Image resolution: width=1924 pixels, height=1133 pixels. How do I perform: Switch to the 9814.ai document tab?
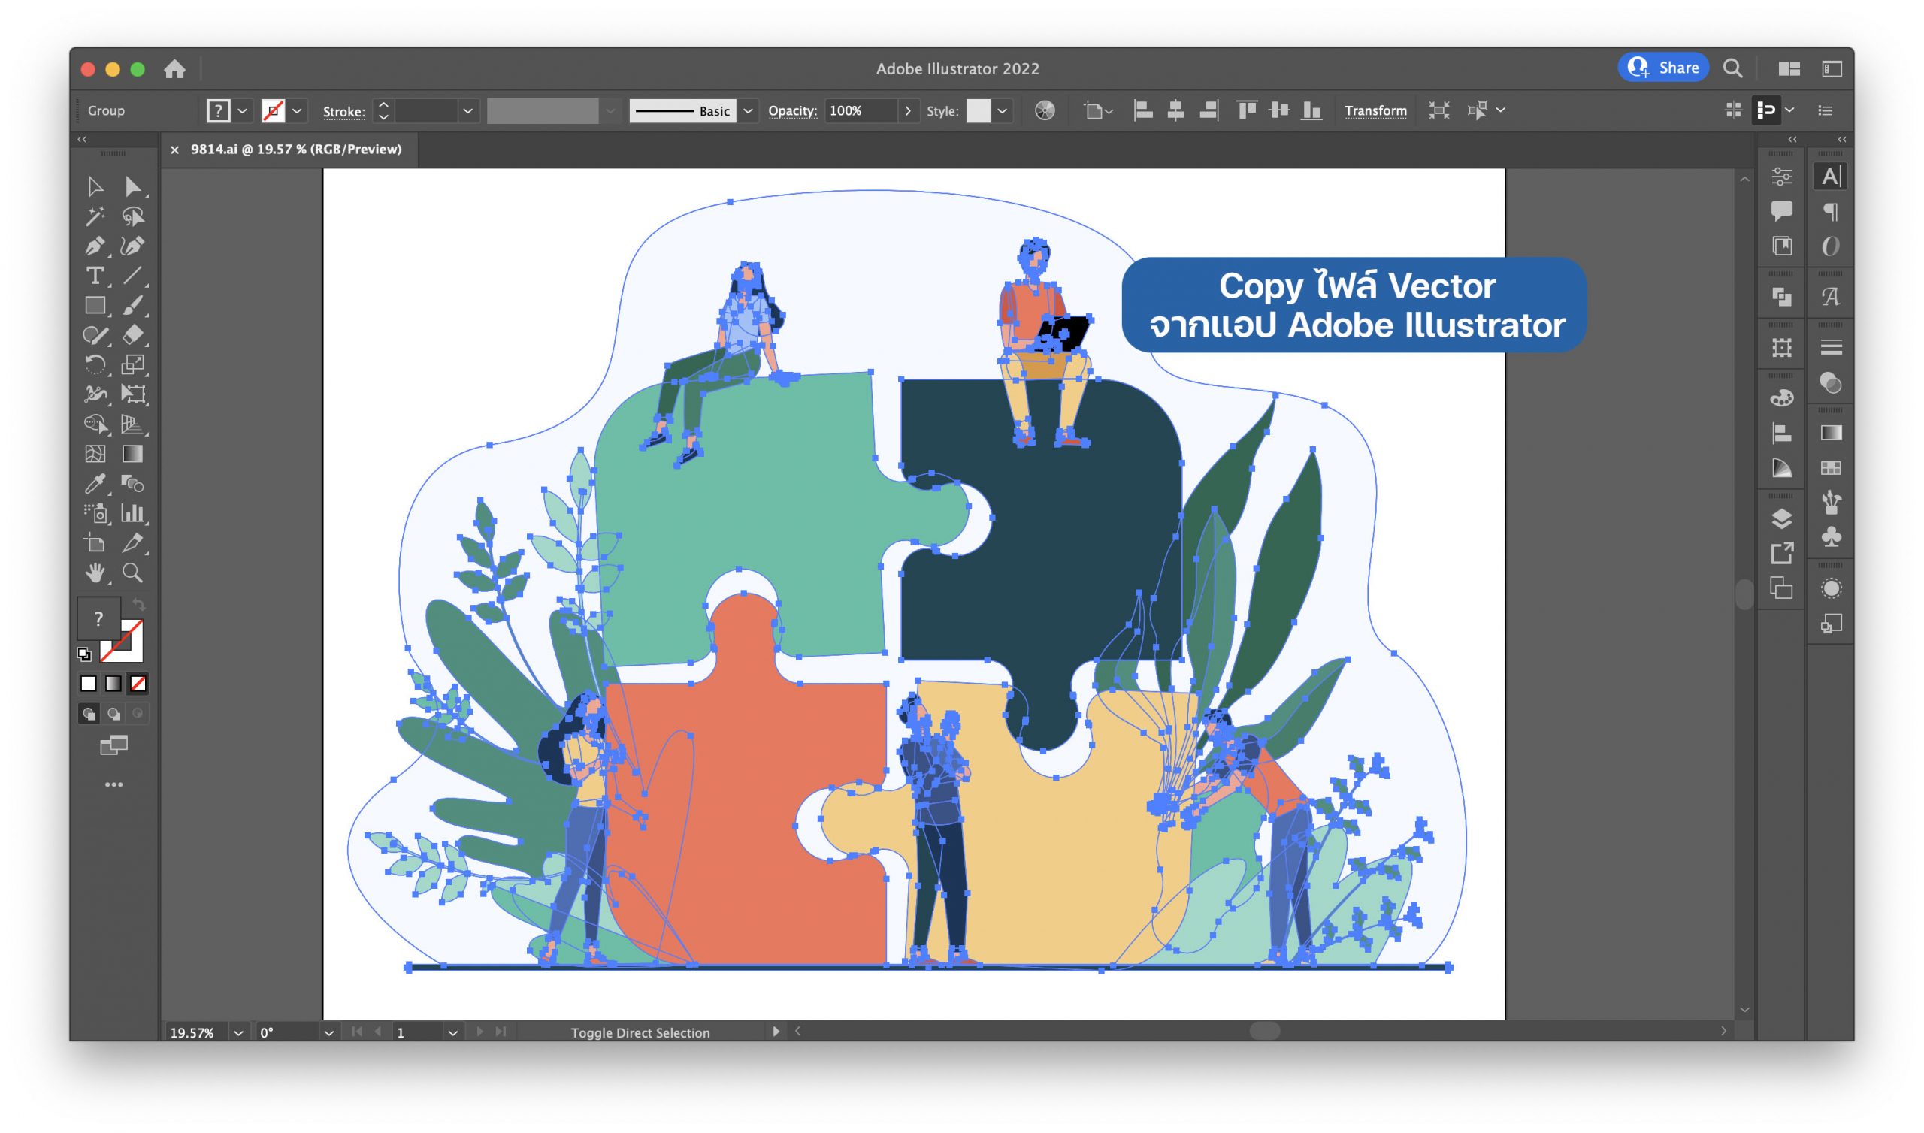pos(295,149)
